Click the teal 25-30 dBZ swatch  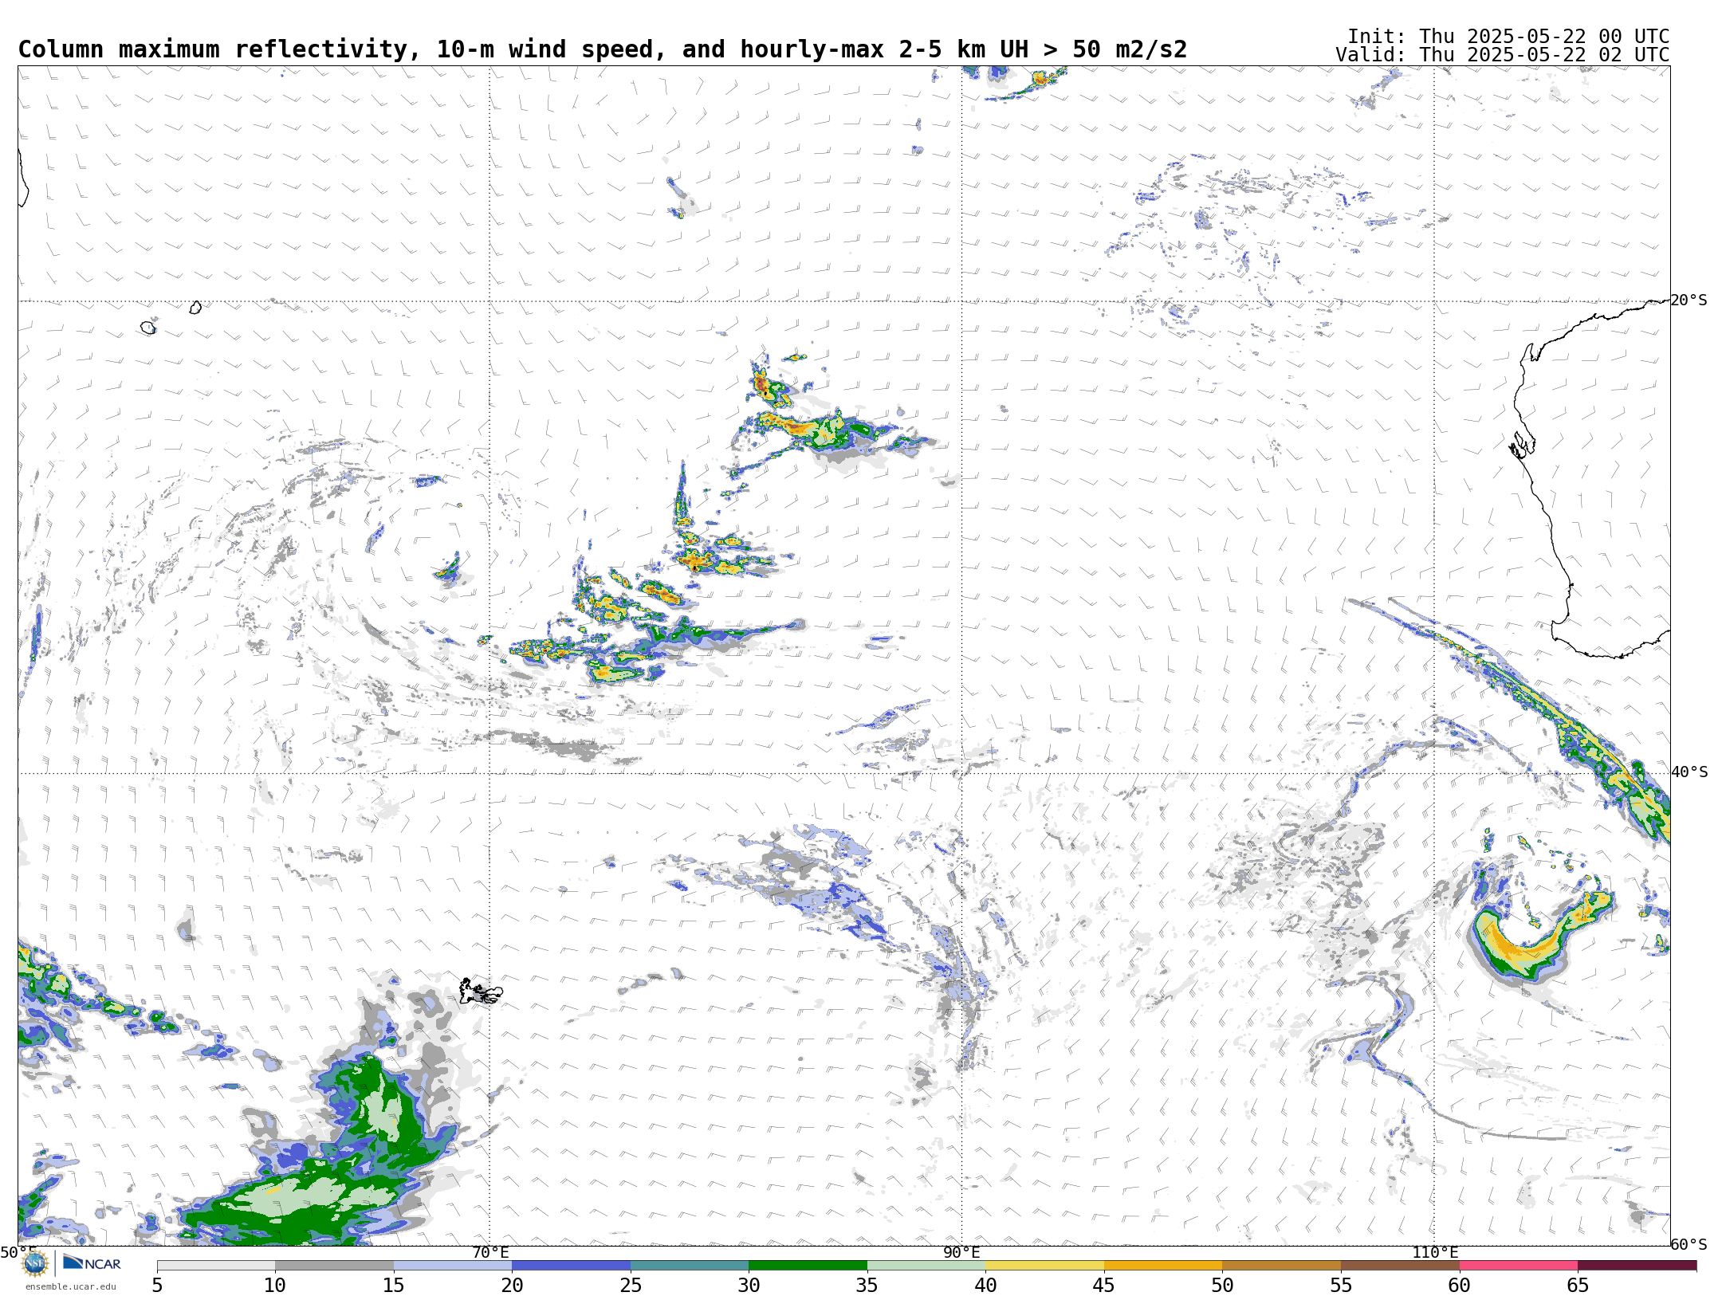coord(690,1266)
